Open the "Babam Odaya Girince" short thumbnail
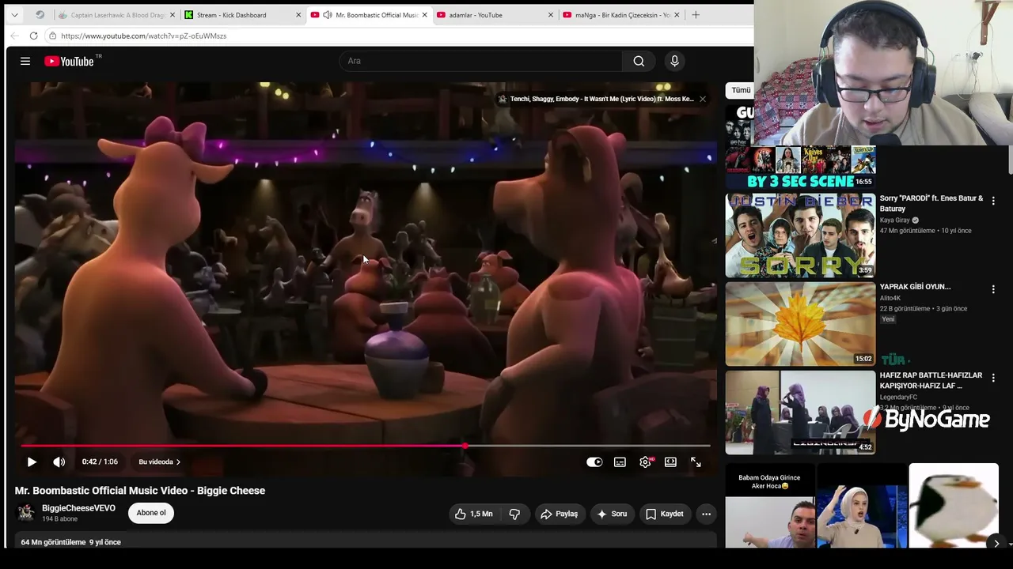 [769, 506]
